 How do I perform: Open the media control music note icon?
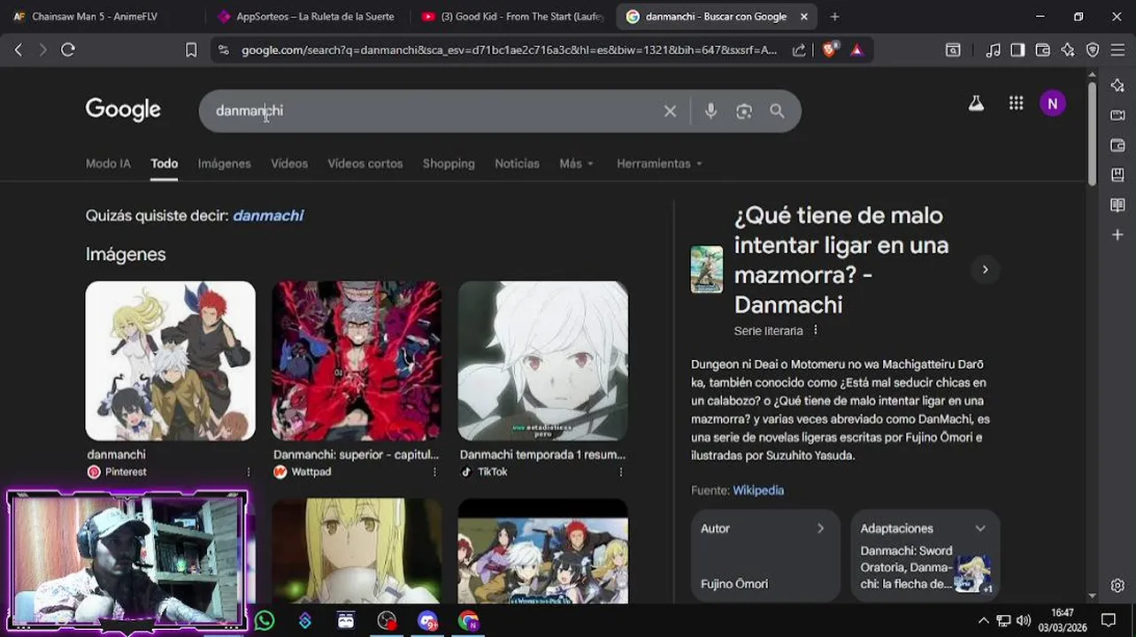coord(994,50)
